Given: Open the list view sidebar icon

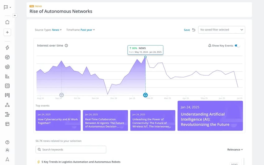Looking at the screenshot, I should click(x=7, y=86).
